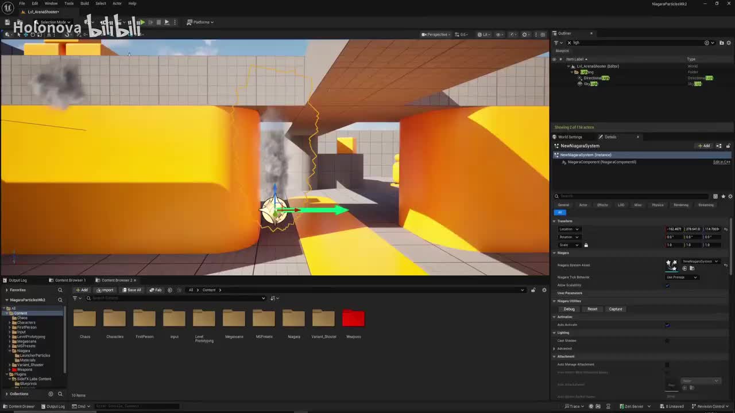Viewport: 735px width, 413px height.
Task: Open the Platforms dropdown
Action: click(x=200, y=22)
